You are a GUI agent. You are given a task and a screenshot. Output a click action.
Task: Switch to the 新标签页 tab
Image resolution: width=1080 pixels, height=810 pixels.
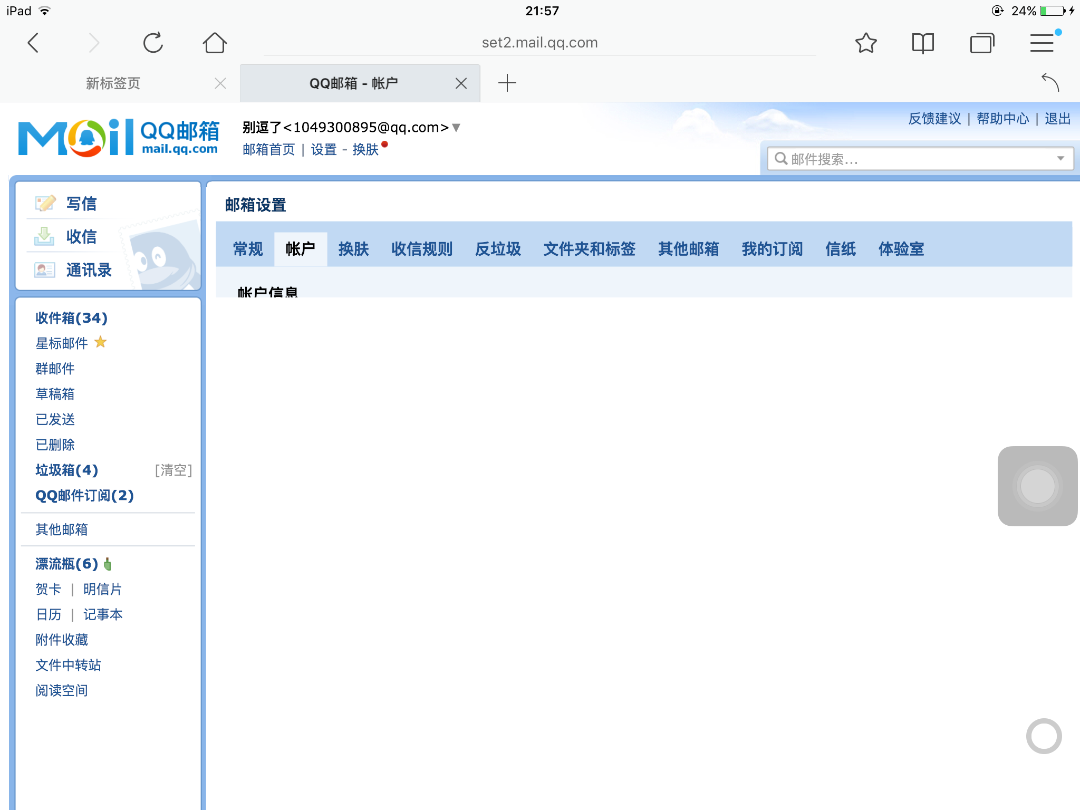(x=113, y=83)
